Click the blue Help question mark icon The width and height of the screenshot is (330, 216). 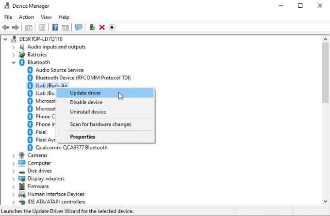[x=55, y=27]
